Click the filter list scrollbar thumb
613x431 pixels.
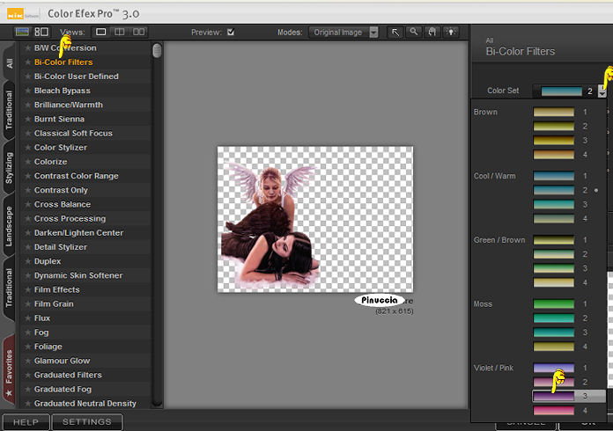coord(157,51)
